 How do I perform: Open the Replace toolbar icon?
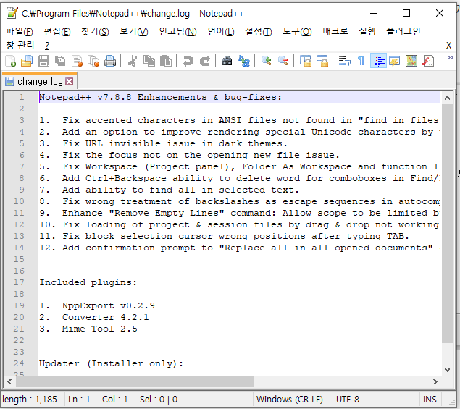pos(244,61)
